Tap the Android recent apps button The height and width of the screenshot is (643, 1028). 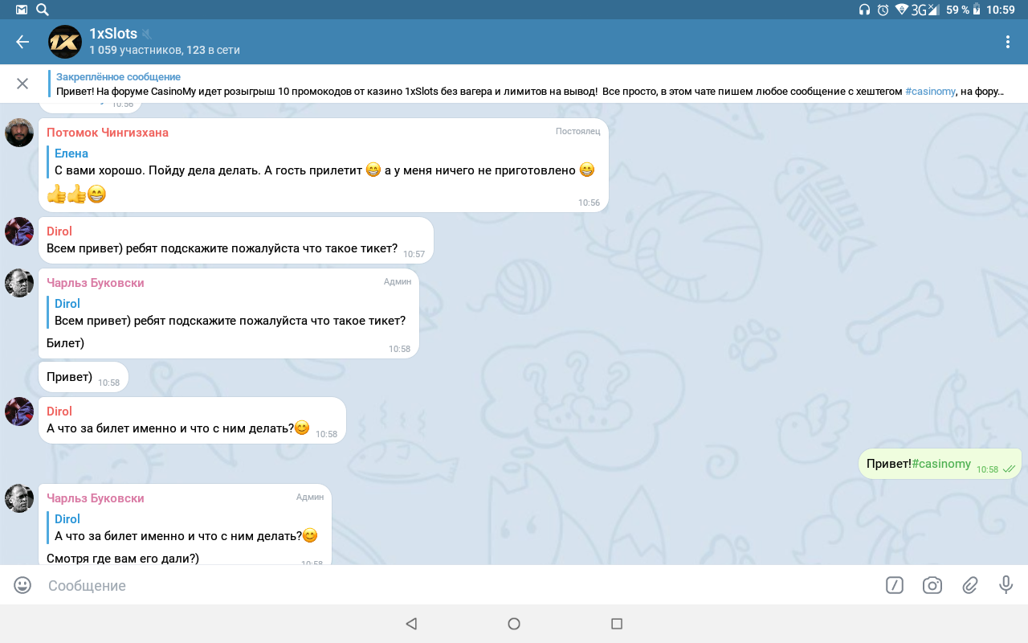click(617, 624)
